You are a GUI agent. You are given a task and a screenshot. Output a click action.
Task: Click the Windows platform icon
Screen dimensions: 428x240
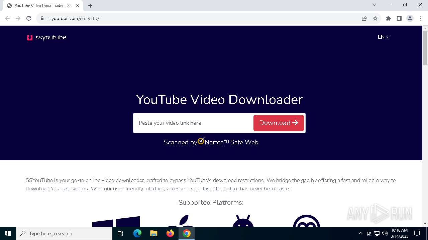pyautogui.click(x=116, y=221)
